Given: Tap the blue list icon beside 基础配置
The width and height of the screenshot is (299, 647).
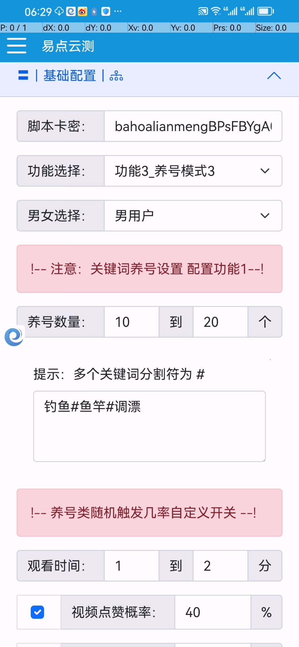Looking at the screenshot, I should pyautogui.click(x=23, y=75).
